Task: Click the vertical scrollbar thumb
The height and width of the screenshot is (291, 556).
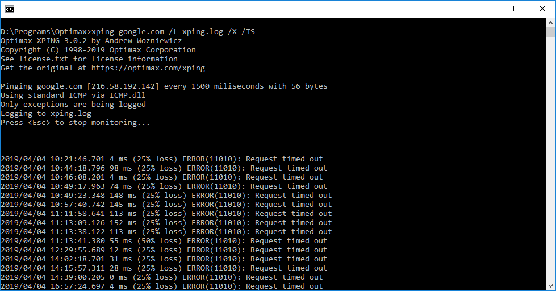Action: pyautogui.click(x=550, y=32)
